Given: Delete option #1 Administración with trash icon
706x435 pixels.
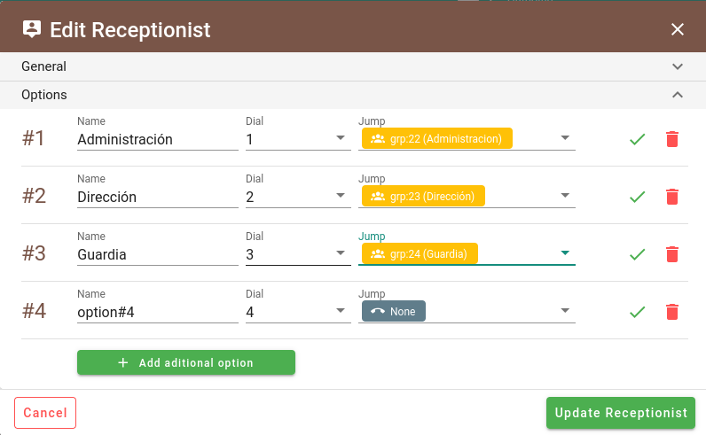Looking at the screenshot, I should 671,139.
